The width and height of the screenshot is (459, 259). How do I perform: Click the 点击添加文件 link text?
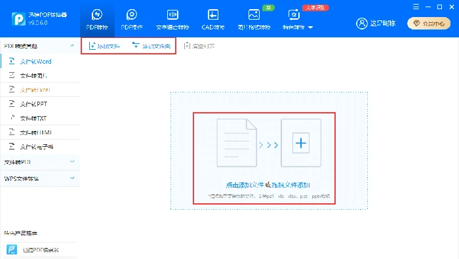pyautogui.click(x=245, y=185)
